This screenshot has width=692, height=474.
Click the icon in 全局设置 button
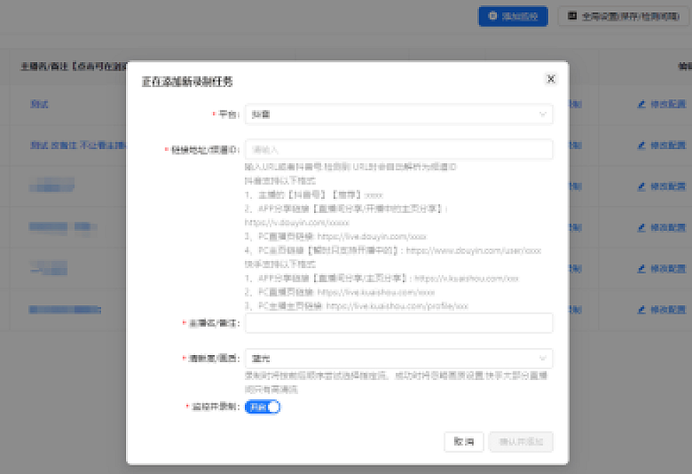click(x=573, y=16)
